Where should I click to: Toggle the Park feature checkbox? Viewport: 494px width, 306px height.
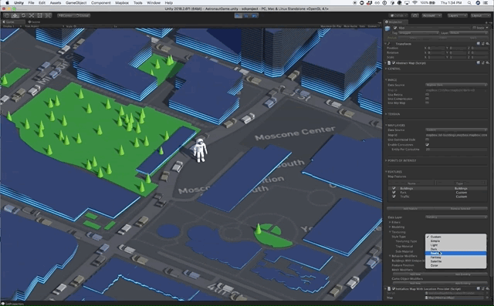click(394, 193)
